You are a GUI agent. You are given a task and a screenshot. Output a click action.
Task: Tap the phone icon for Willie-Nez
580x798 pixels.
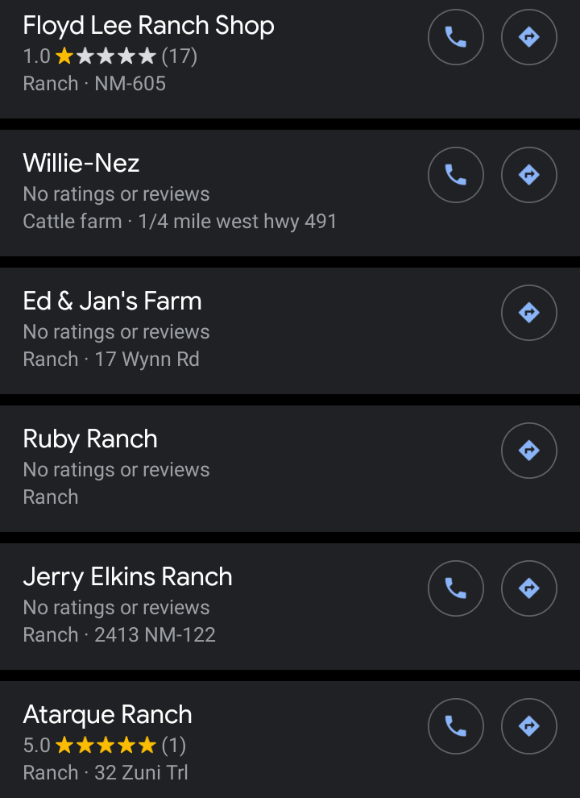point(456,175)
